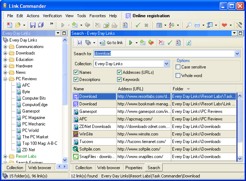The image size is (246, 181).
Task: Click the green checkmark in search toolbar
Action: [170, 43]
